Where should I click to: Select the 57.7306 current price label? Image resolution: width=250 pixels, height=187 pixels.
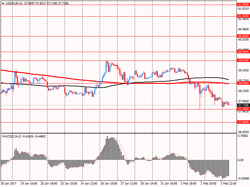coord(243,105)
